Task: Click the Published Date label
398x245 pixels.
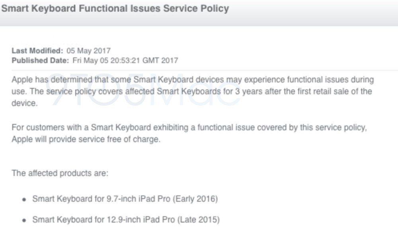Action: 40,61
